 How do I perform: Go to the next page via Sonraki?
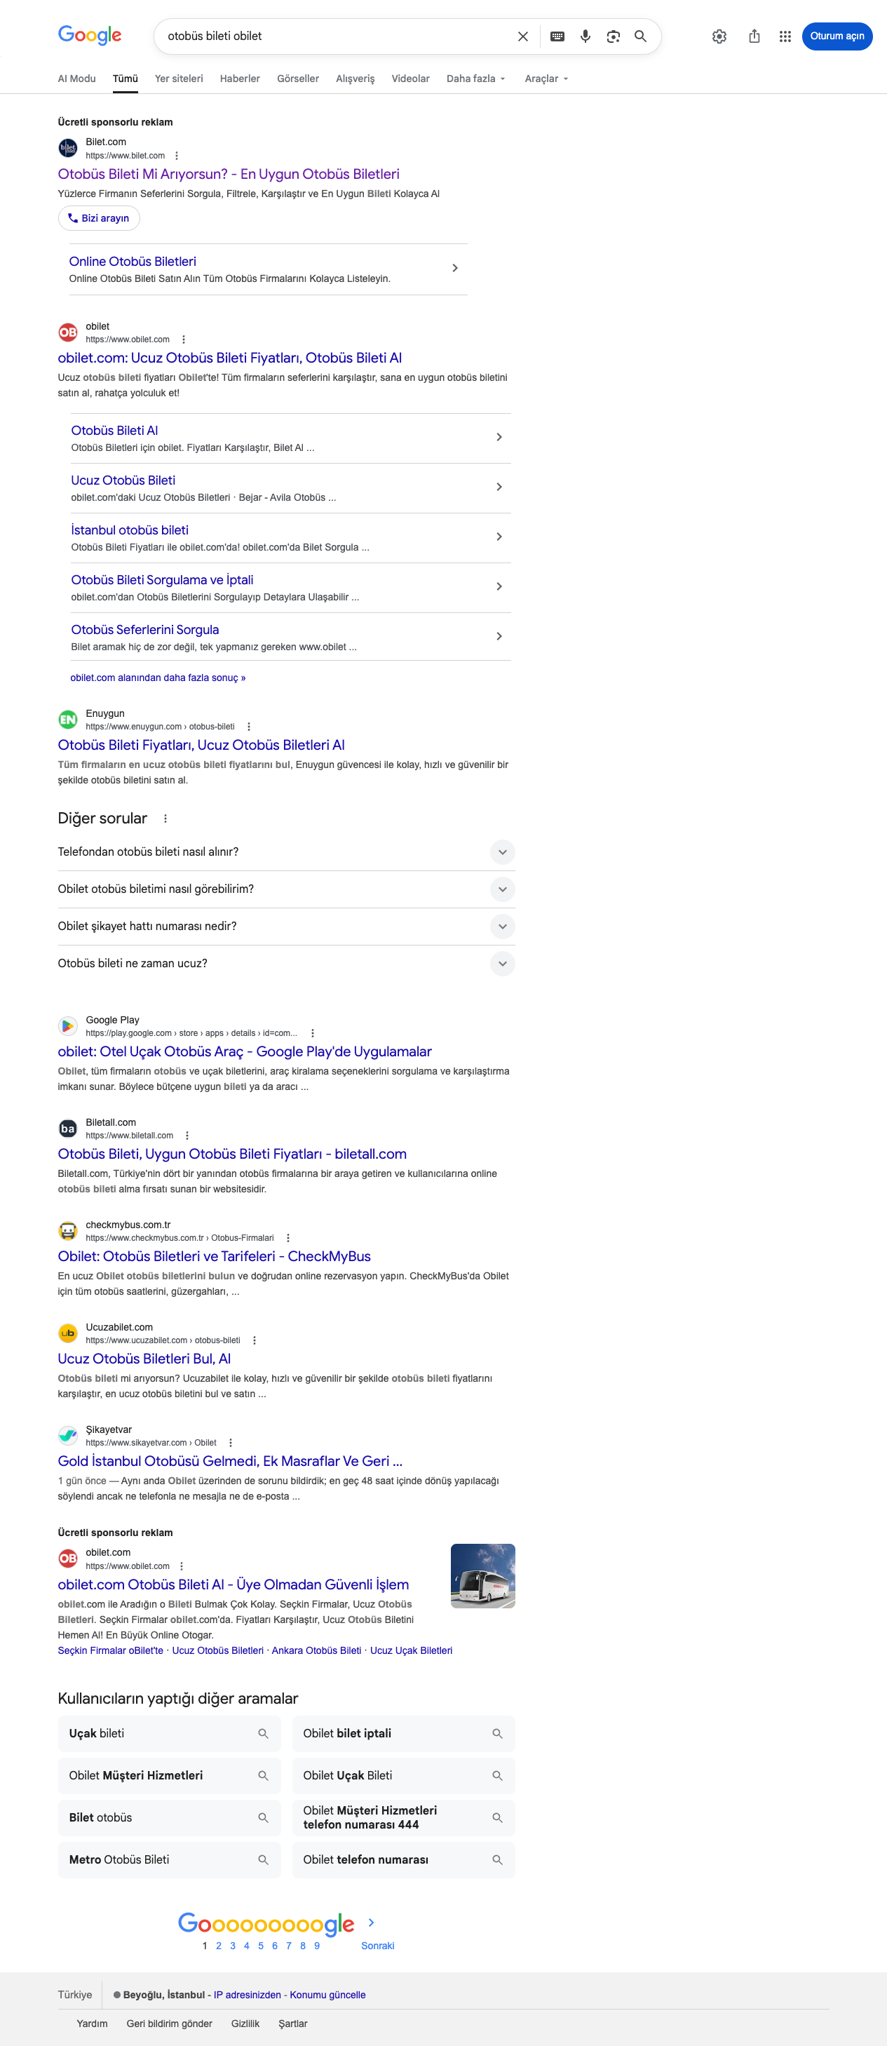click(377, 1946)
